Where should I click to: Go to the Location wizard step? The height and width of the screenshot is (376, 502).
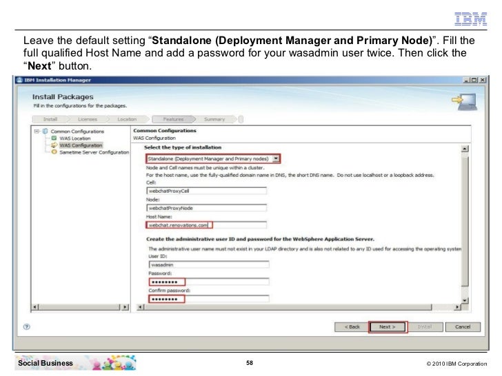click(127, 119)
